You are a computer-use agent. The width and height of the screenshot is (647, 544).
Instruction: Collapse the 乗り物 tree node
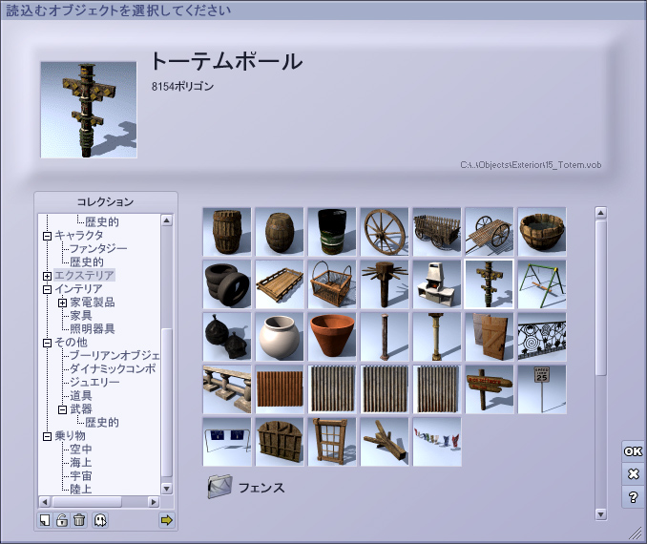(48, 436)
